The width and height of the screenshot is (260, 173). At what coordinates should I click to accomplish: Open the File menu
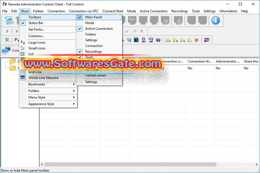[5, 11]
